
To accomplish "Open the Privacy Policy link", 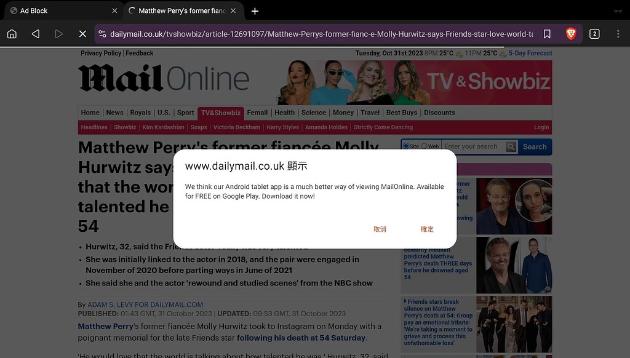I will click(x=101, y=53).
